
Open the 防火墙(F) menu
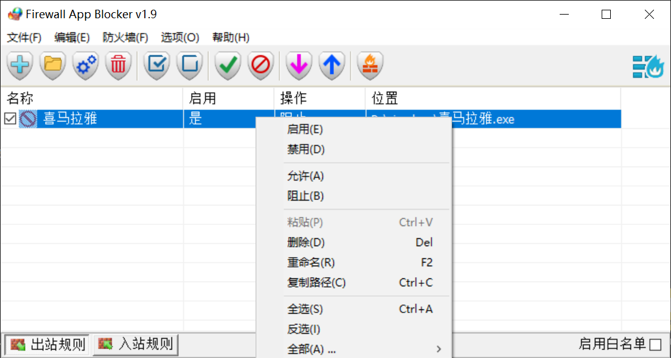(125, 38)
